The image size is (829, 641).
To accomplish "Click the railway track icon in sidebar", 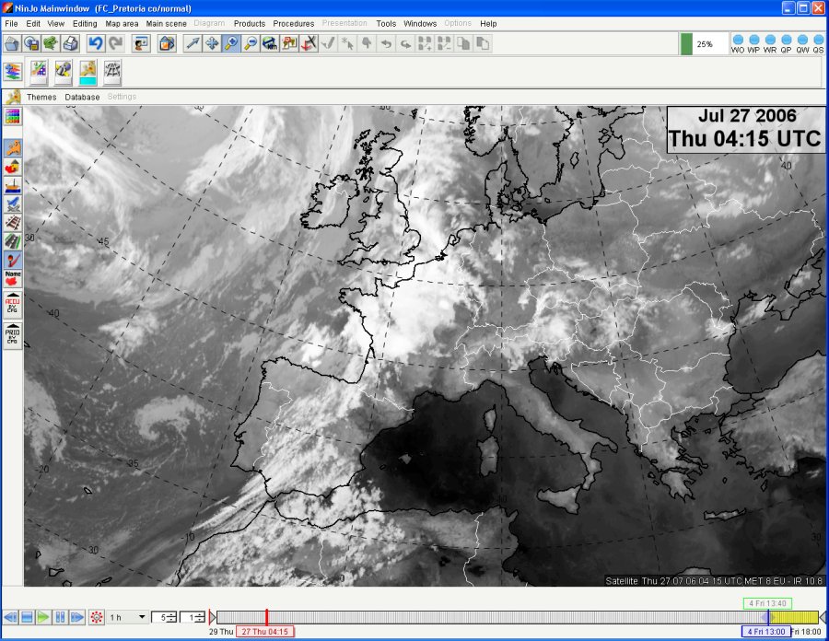I will [13, 223].
